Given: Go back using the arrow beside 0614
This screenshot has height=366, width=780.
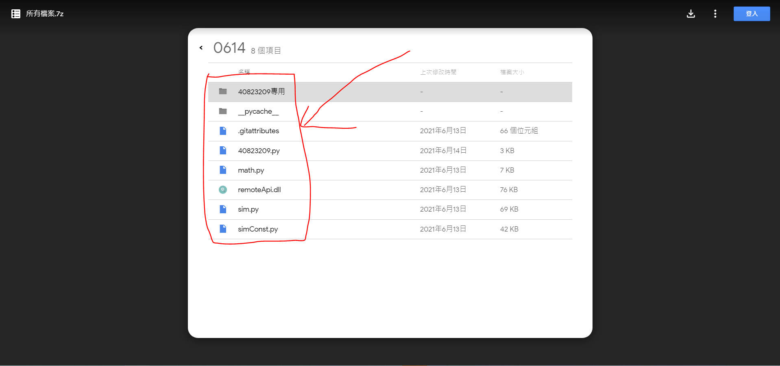Looking at the screenshot, I should (x=201, y=48).
